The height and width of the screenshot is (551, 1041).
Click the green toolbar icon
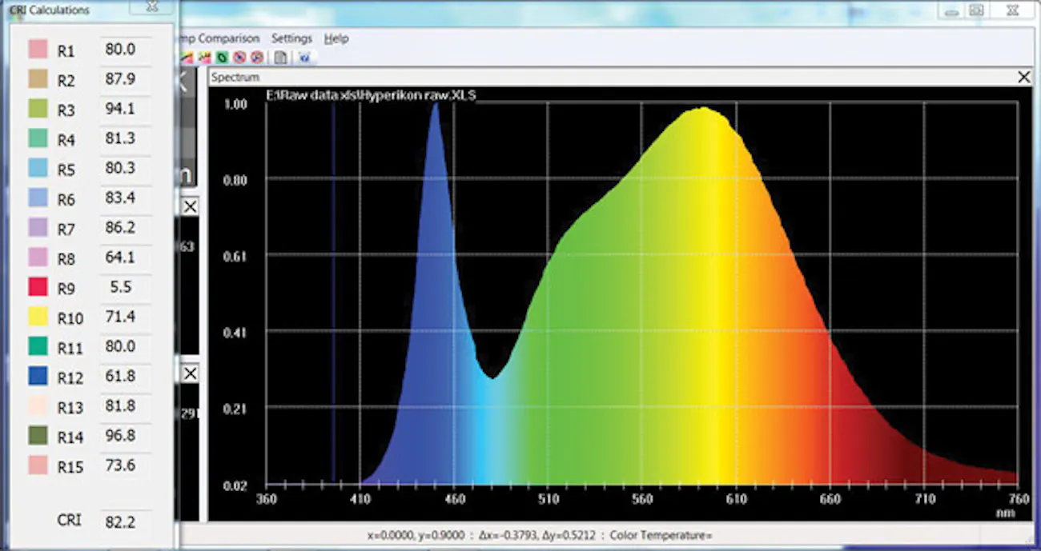[x=222, y=58]
